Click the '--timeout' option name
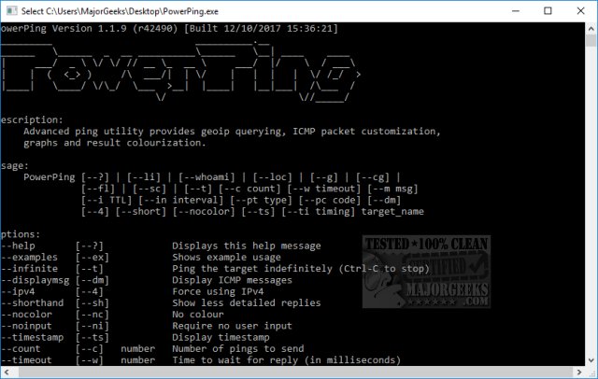This screenshot has width=598, height=379. pos(26,360)
